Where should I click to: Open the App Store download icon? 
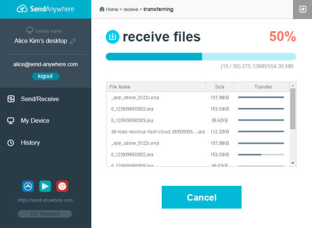coord(28,186)
